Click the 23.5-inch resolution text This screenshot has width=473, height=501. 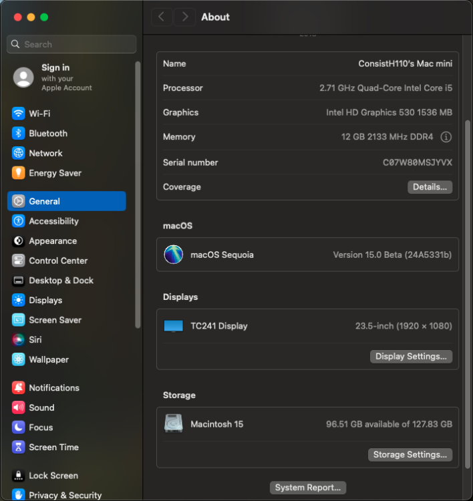(404, 326)
